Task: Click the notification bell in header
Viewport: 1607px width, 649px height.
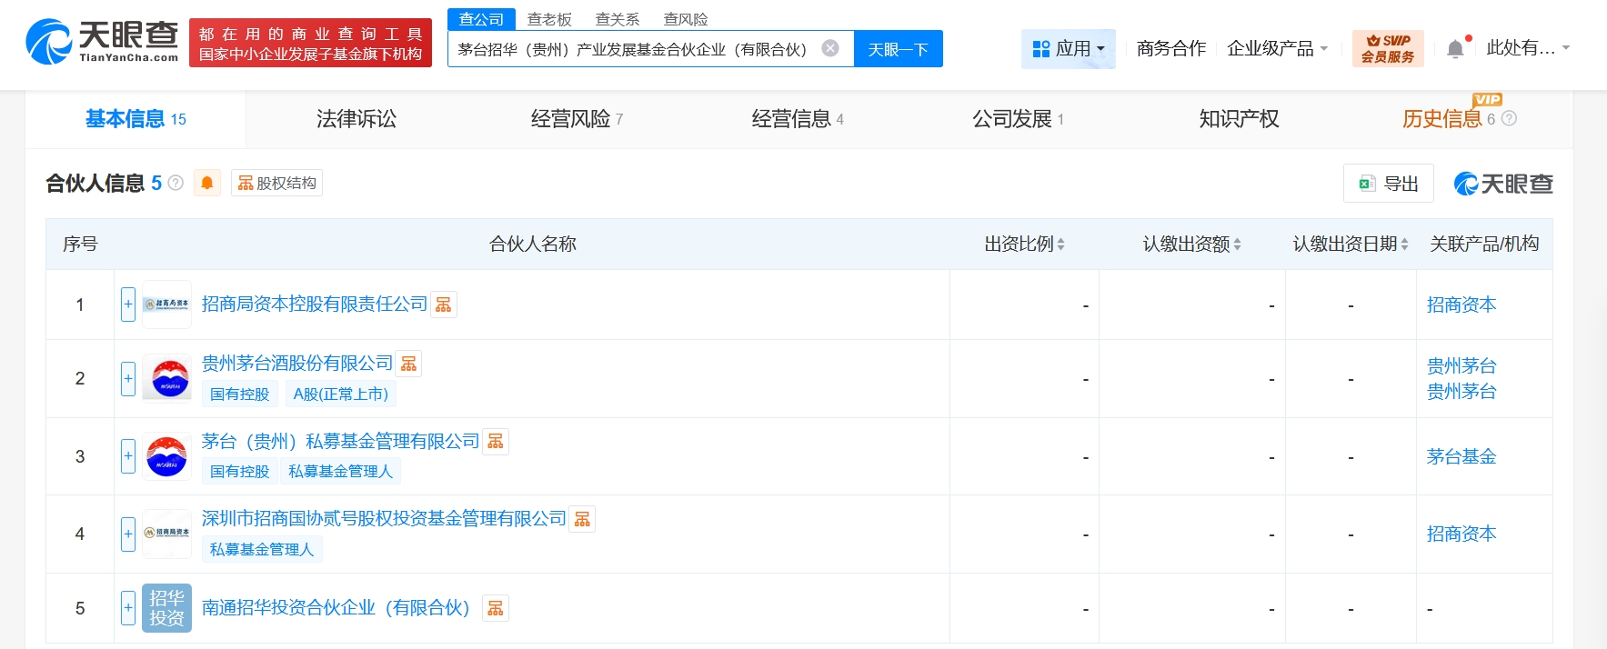Action: pyautogui.click(x=1455, y=49)
